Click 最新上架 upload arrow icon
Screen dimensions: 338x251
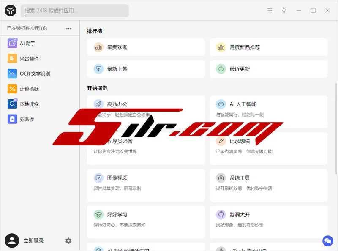[x=98, y=69]
